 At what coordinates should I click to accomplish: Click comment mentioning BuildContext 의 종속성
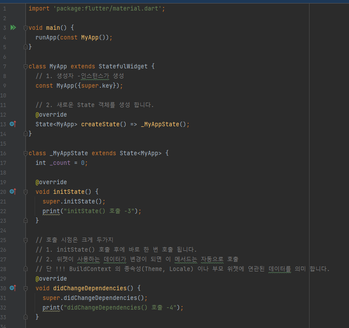182,269
